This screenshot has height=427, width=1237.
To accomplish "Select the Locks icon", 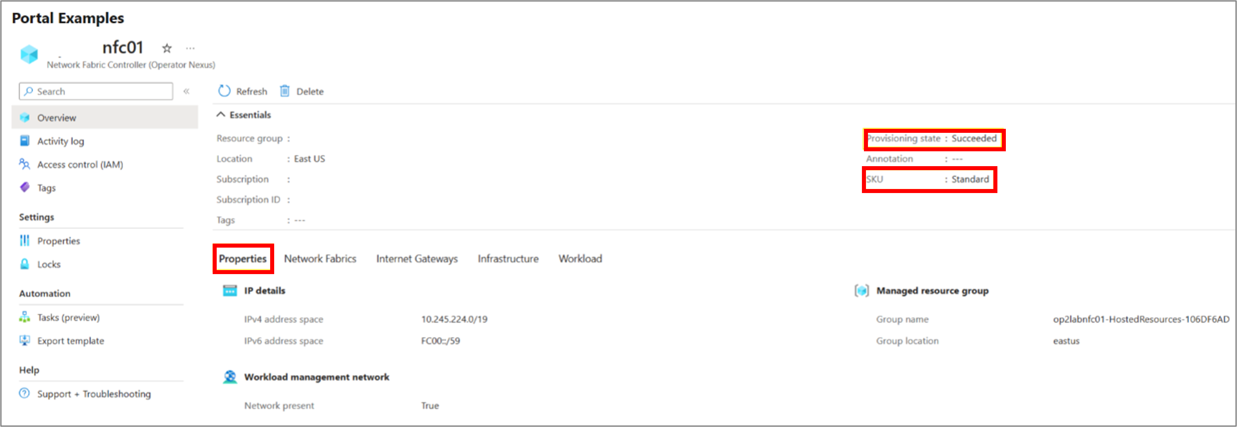I will coord(25,264).
